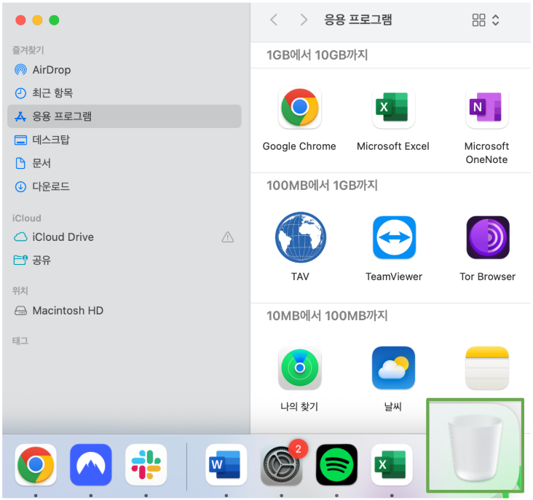
Task: Select Macintosh HD under 위치
Action: click(x=68, y=310)
